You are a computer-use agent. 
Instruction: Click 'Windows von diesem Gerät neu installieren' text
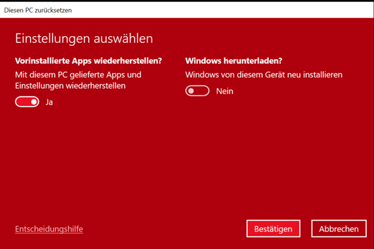click(264, 75)
